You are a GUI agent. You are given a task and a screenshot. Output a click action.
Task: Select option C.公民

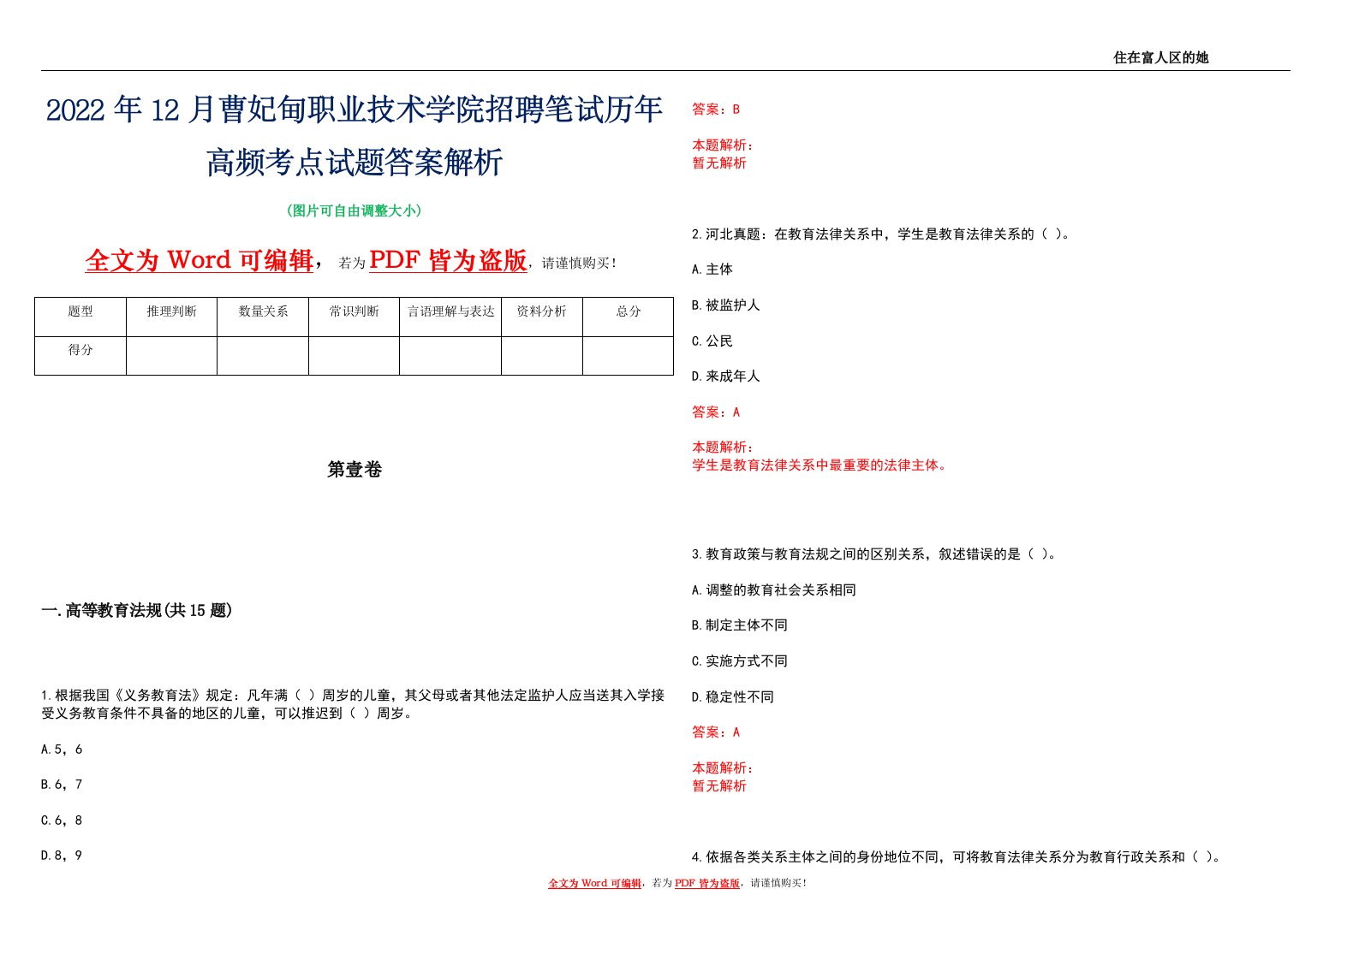point(712,341)
